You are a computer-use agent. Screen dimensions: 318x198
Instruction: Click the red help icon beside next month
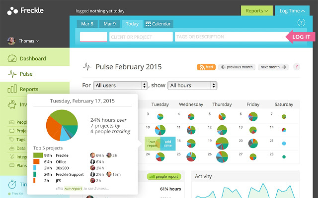pyautogui.click(x=297, y=67)
